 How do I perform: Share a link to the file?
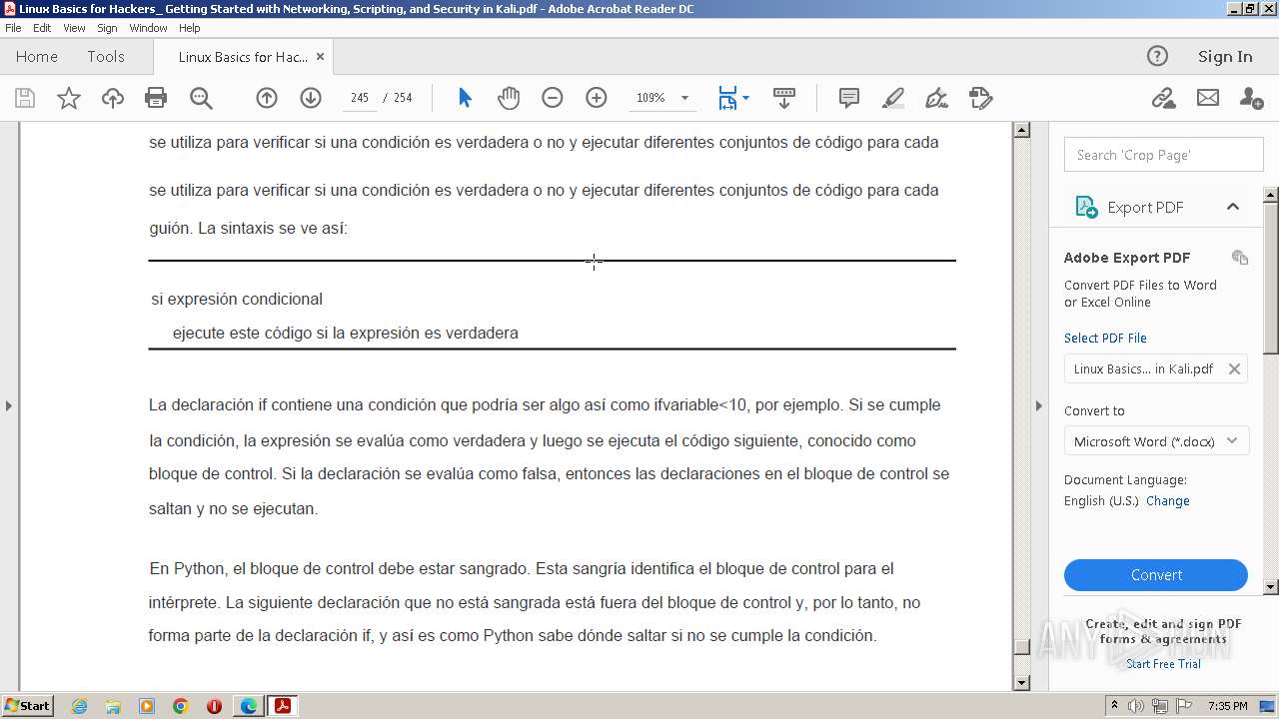tap(1163, 98)
